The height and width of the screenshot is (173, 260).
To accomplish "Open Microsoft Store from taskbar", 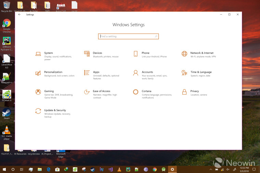I will [x=57, y=169].
